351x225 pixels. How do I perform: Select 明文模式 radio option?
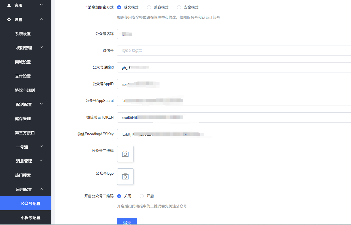(x=119, y=7)
